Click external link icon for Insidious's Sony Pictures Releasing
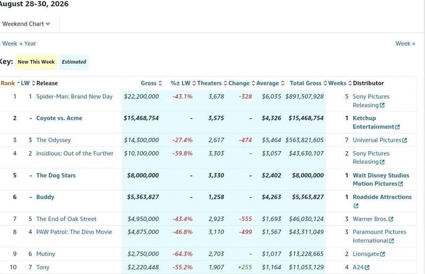425x274 pixels. pyautogui.click(x=382, y=162)
